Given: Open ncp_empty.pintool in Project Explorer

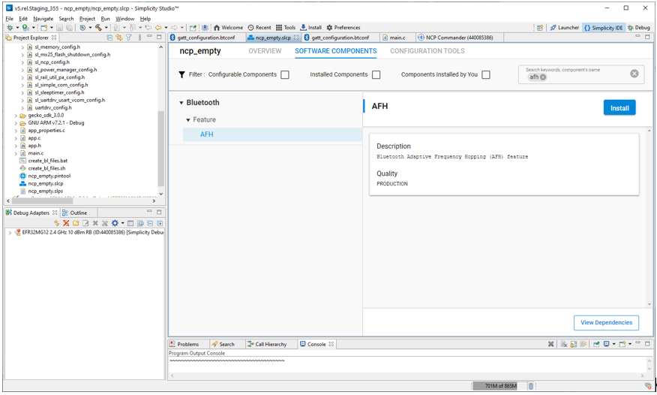Looking at the screenshot, I should 49,176.
